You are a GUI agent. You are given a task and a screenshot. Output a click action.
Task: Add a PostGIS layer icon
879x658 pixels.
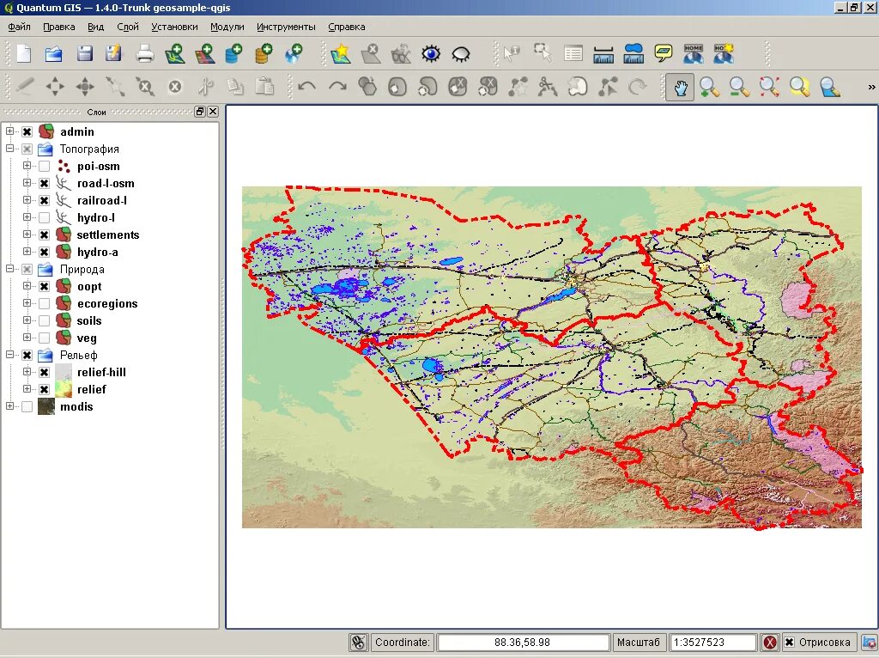233,54
